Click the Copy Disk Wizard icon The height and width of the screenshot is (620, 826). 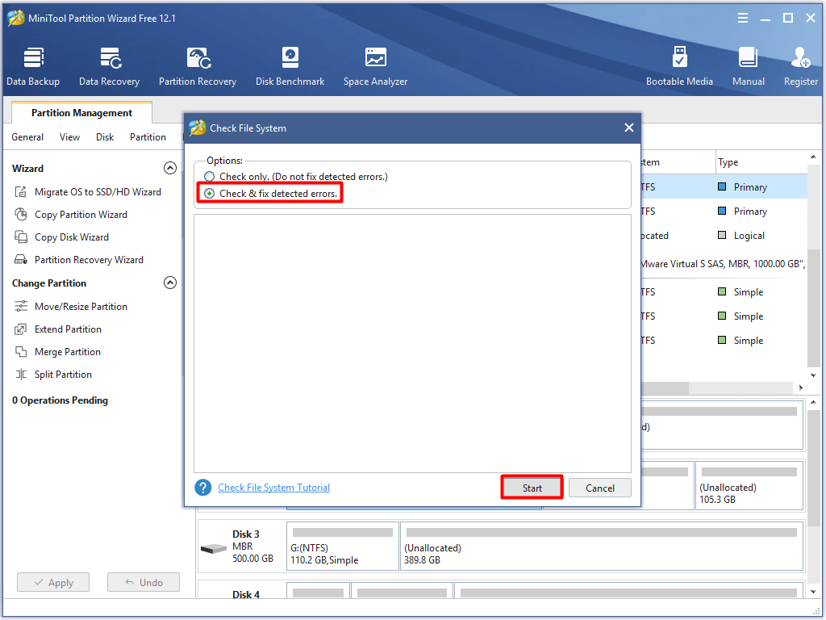point(20,237)
